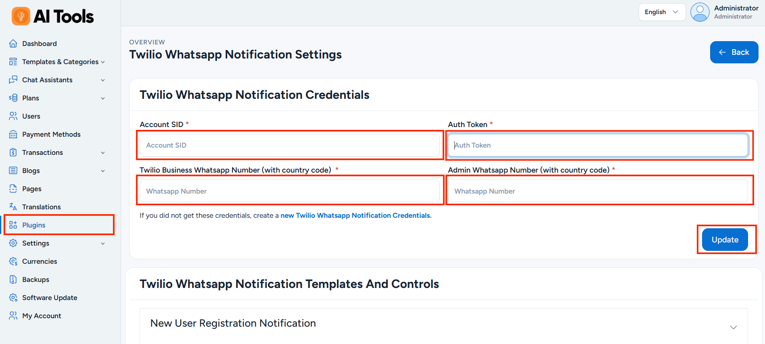This screenshot has height=344, width=765.
Task: Click the Dashboard home icon
Action: point(13,44)
